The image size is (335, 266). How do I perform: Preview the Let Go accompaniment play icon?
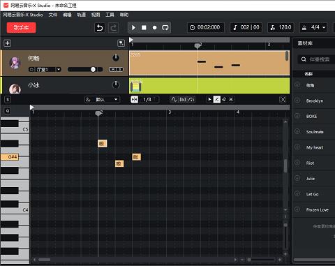297,193
